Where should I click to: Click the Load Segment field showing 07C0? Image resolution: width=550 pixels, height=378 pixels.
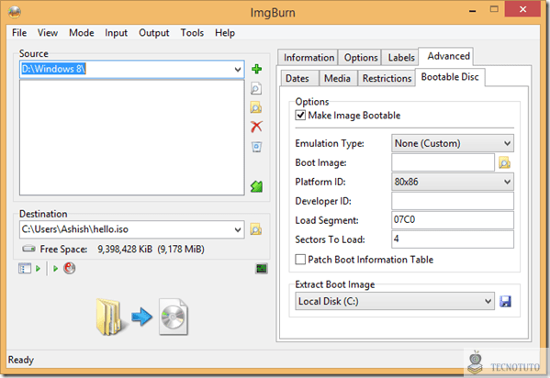[x=453, y=220]
